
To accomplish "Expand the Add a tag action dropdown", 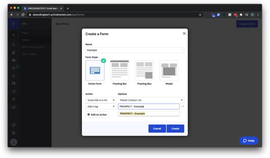I will tap(101, 107).
